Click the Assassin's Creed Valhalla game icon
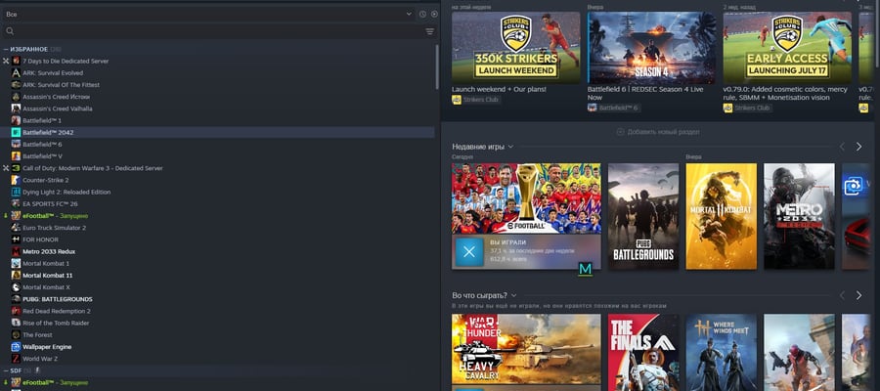Screen dimensions: 880x391 tap(16, 109)
